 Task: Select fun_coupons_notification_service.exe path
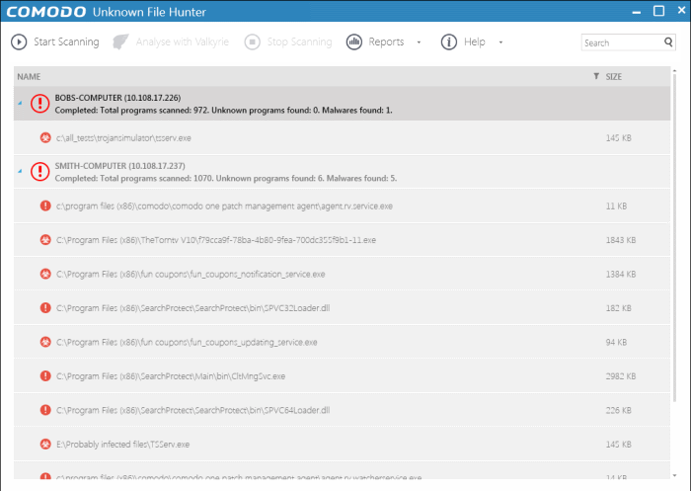pyautogui.click(x=191, y=274)
